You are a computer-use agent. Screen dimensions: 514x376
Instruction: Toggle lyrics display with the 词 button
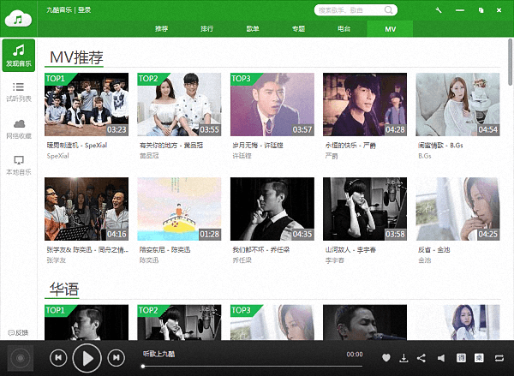click(462, 358)
